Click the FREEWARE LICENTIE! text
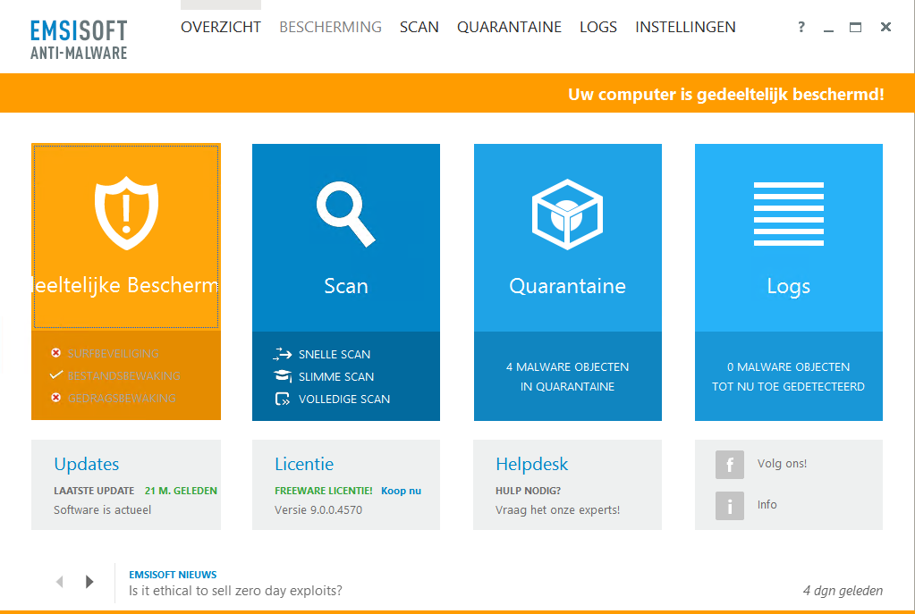The width and height of the screenshot is (915, 614). pos(323,491)
